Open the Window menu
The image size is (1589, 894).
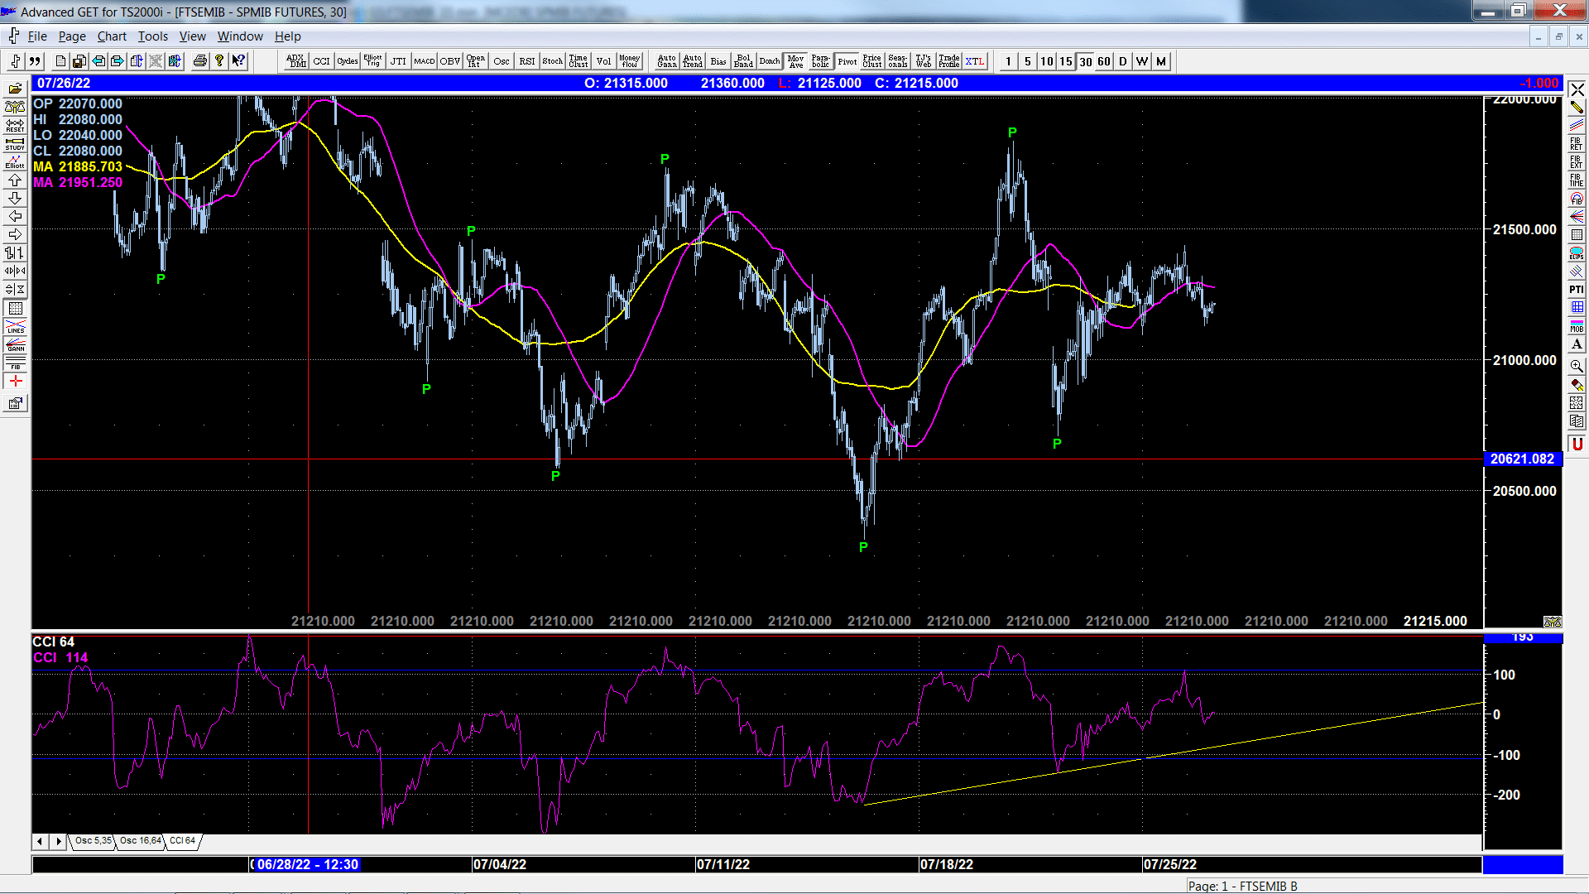click(x=240, y=36)
